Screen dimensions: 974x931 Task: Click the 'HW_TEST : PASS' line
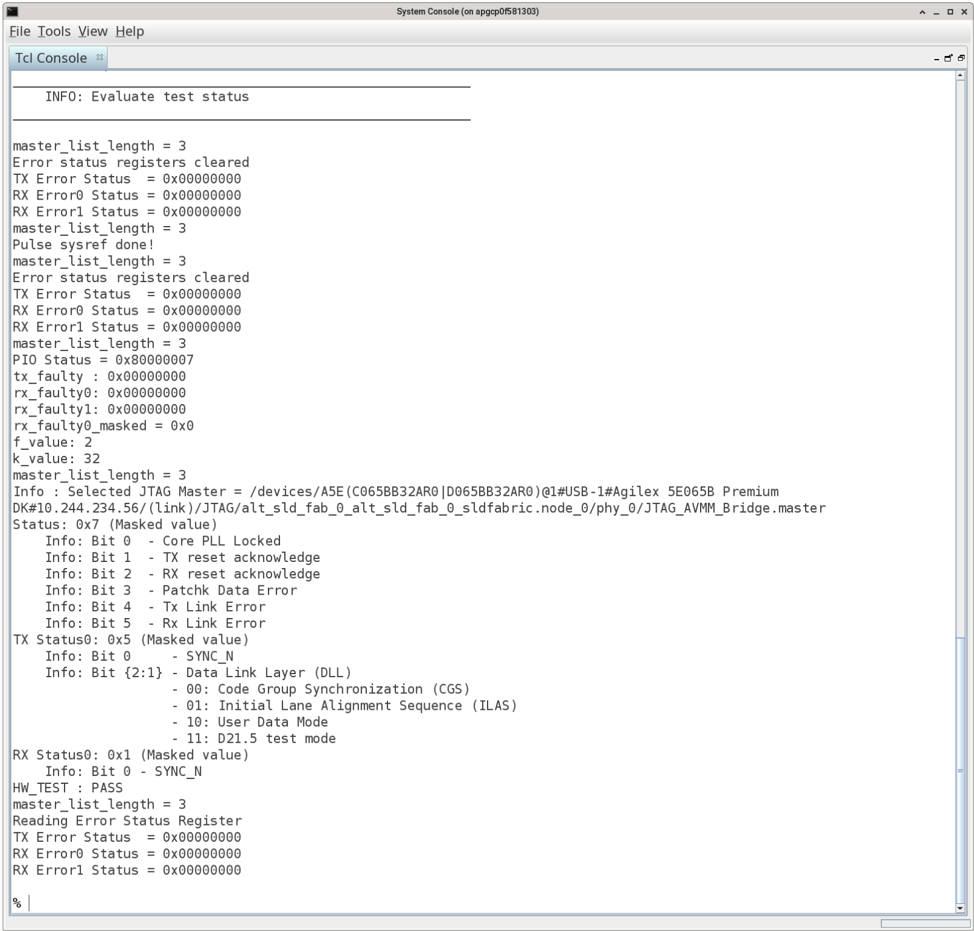[x=68, y=788]
